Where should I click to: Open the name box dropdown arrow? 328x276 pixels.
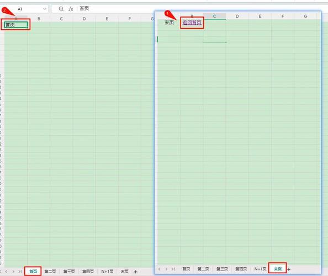(x=45, y=9)
